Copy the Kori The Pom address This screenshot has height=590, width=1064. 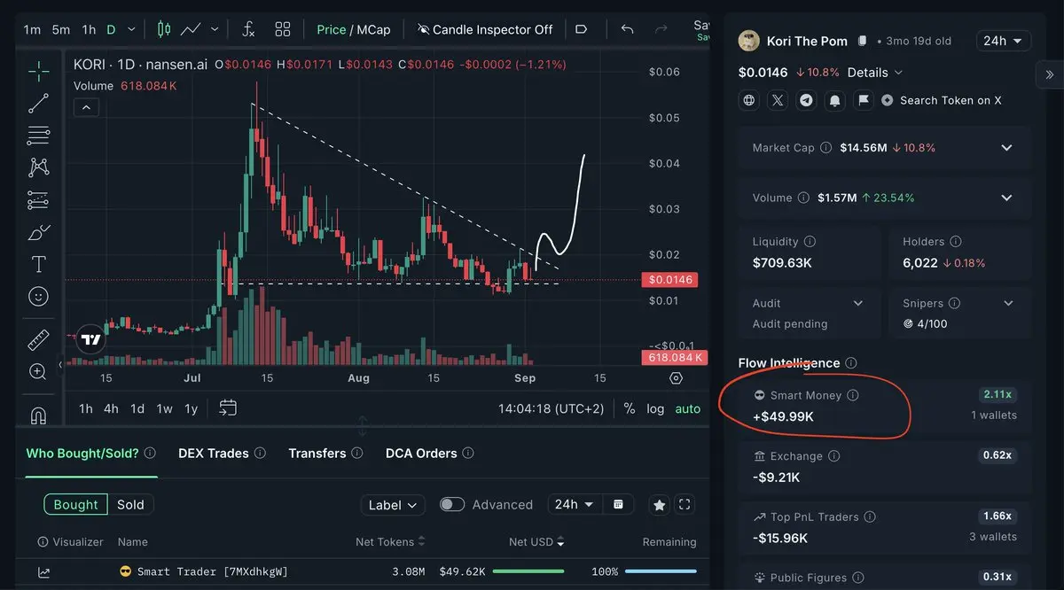pos(864,41)
